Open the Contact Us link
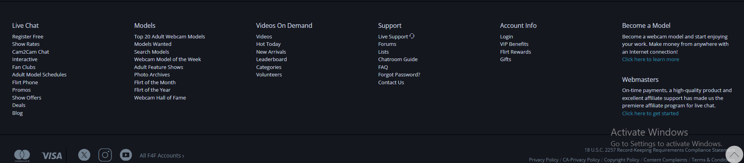The image size is (744, 163). [x=391, y=83]
